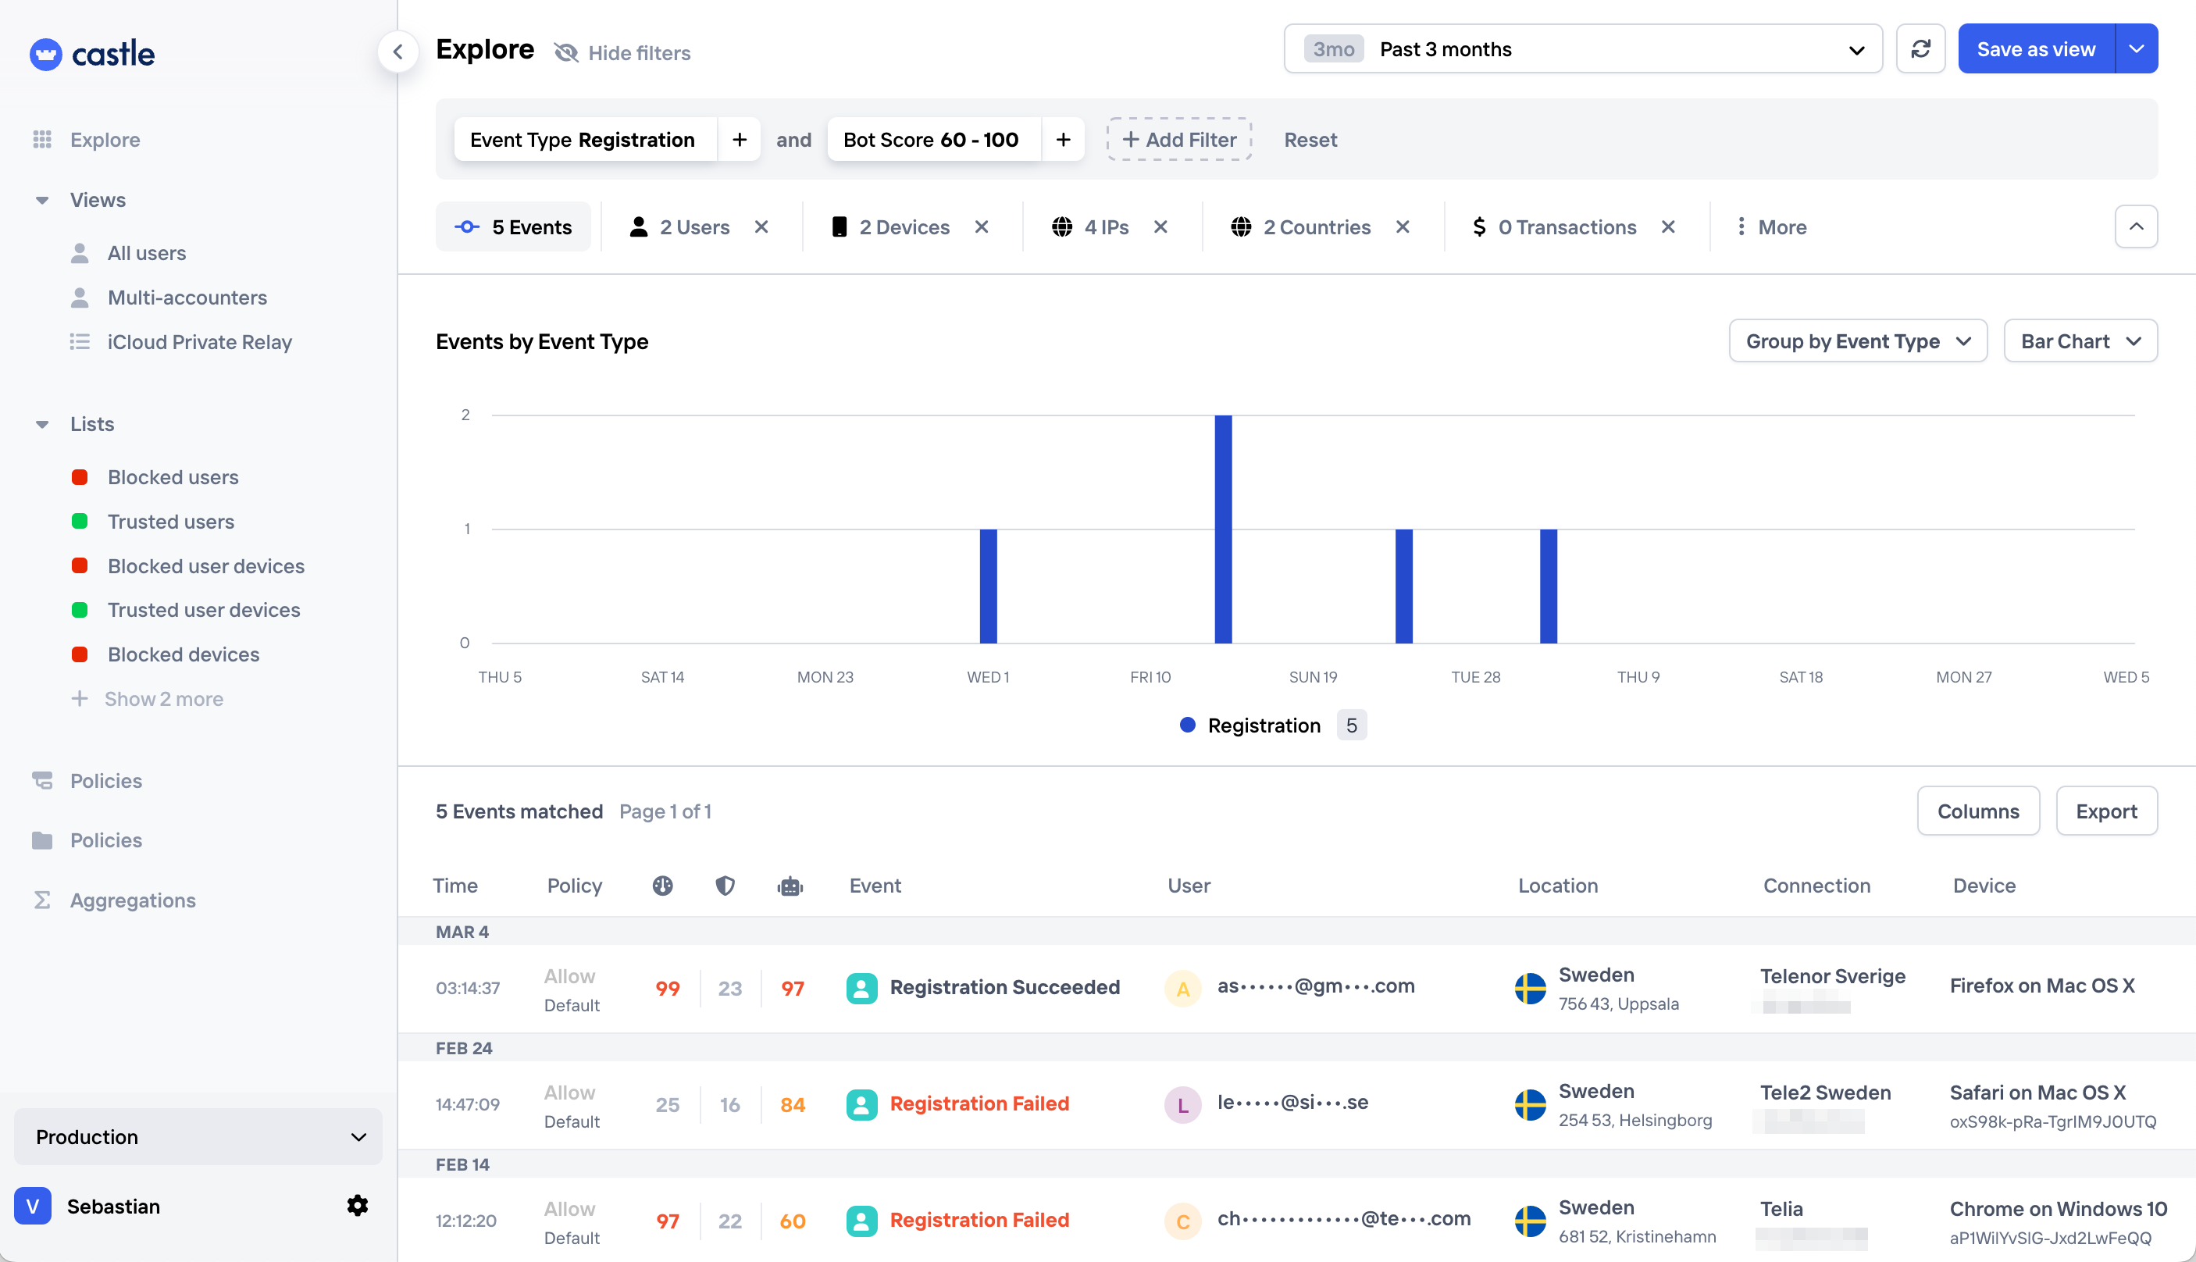Click the Castle logo
The width and height of the screenshot is (2196, 1262).
point(93,54)
